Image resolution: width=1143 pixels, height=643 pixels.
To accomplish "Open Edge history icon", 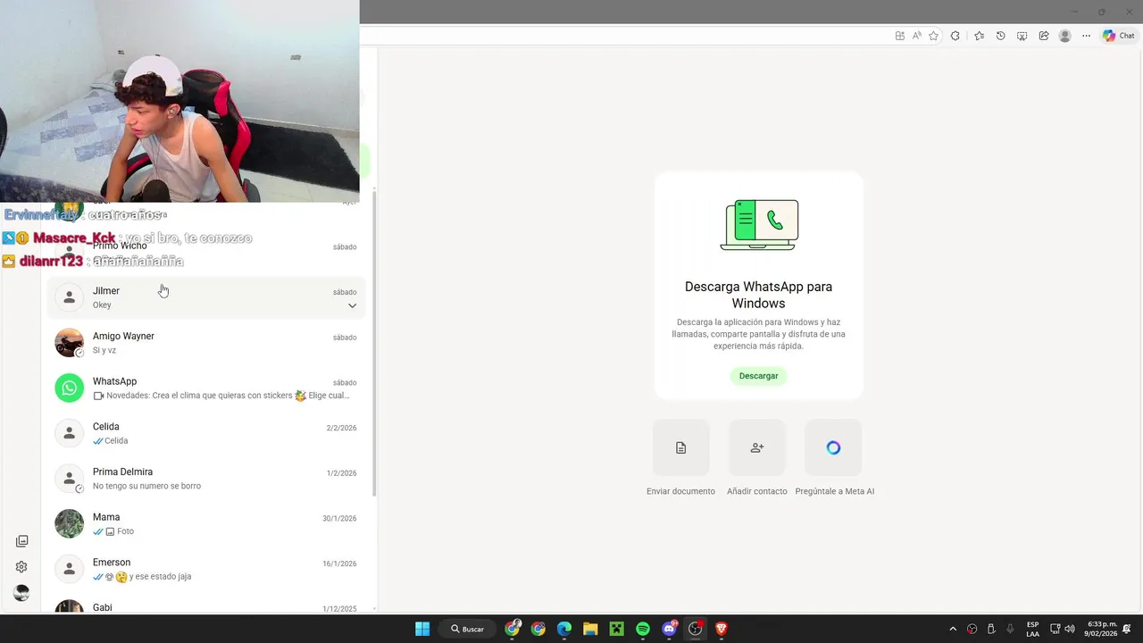I will point(1000,36).
